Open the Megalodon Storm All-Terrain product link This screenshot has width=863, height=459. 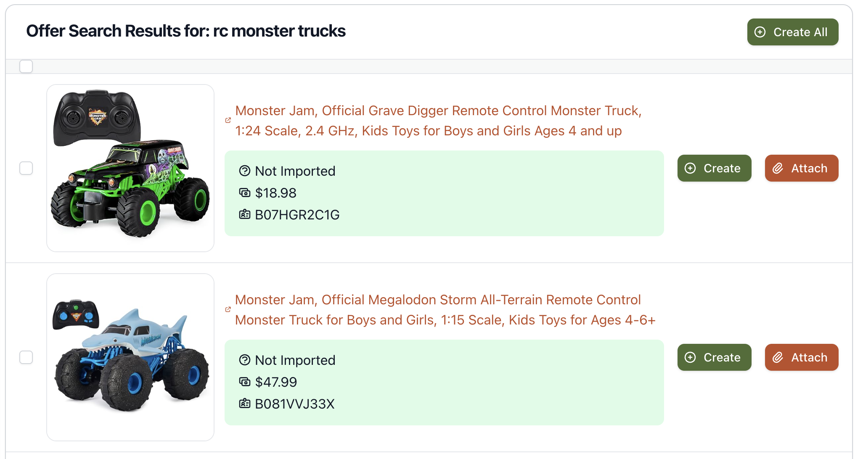coord(445,310)
